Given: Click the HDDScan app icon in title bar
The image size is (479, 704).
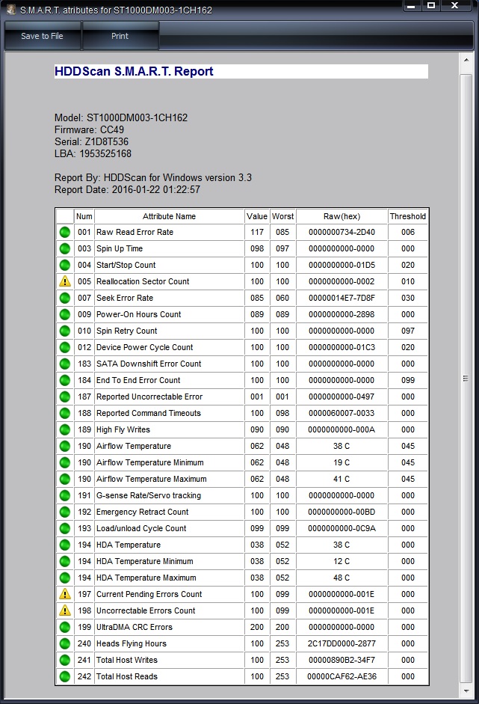Looking at the screenshot, I should (12, 8).
